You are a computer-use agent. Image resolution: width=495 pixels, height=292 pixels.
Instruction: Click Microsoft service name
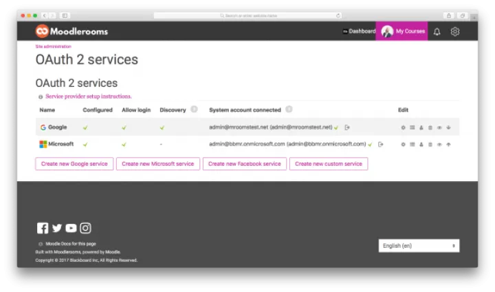61,144
